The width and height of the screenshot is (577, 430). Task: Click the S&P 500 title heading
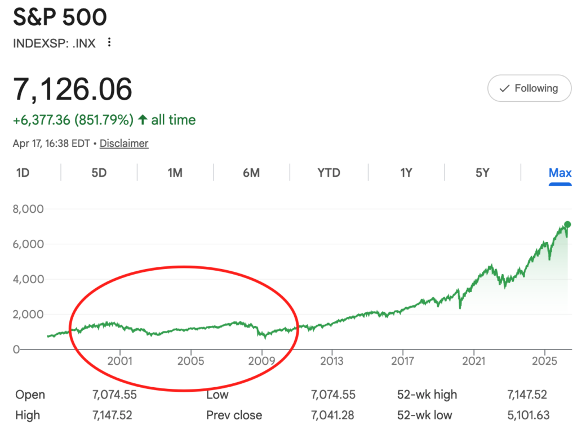(60, 18)
